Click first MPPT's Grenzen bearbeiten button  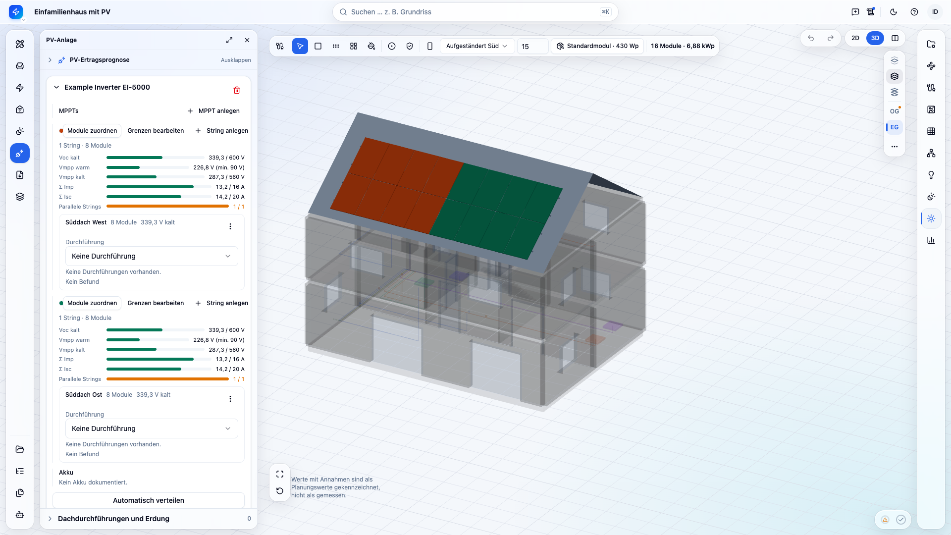[x=156, y=131]
